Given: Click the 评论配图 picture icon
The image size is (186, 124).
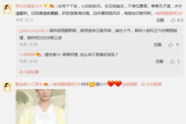Looking at the screenshot, I should (143, 84).
